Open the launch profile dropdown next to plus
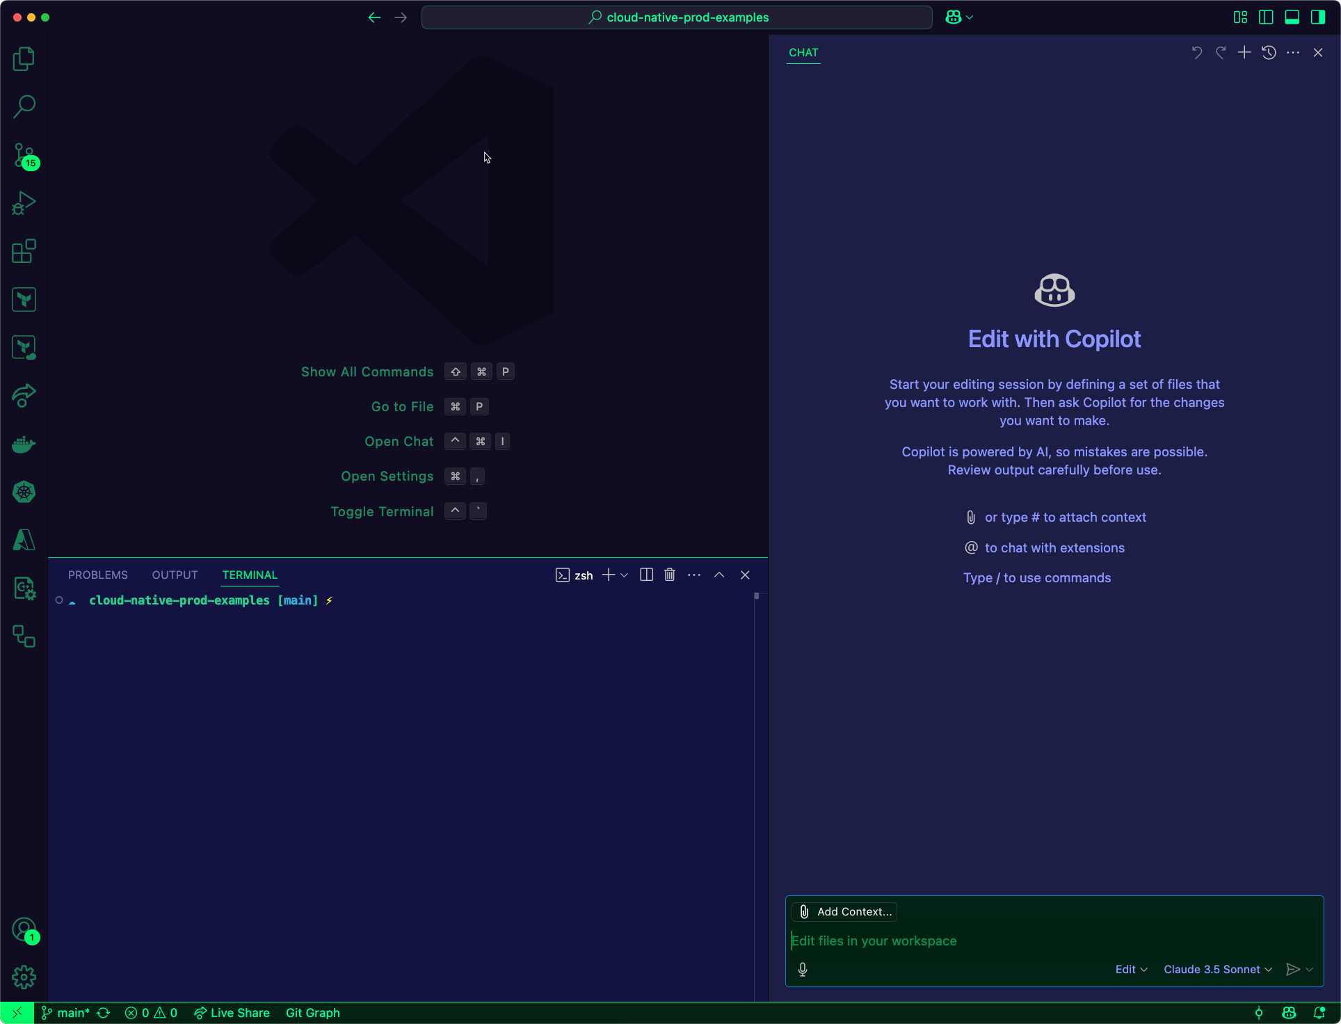This screenshot has height=1024, width=1341. click(x=624, y=575)
